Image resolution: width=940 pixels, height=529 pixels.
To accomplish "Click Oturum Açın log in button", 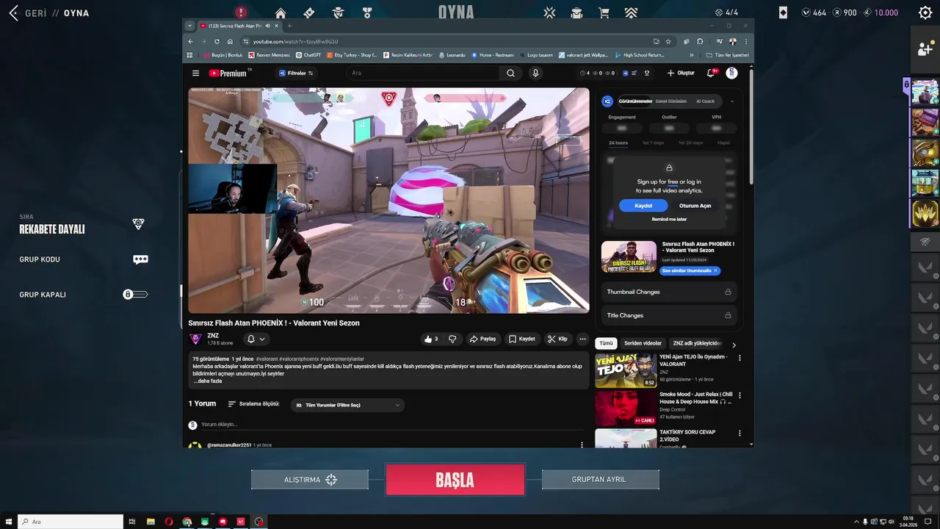I will pos(695,206).
